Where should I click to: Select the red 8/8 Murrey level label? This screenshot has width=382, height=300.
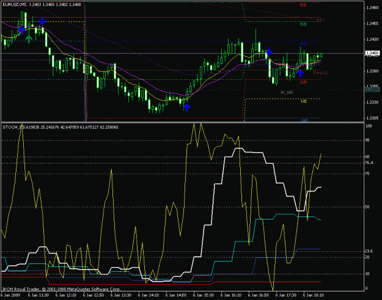(303, 5)
